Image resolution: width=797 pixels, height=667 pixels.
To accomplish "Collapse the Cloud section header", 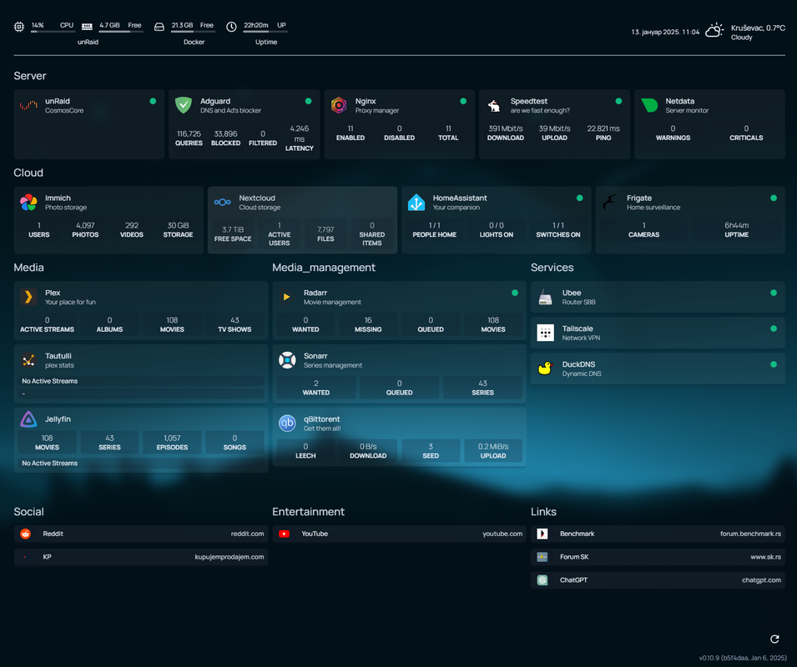I will 28,173.
